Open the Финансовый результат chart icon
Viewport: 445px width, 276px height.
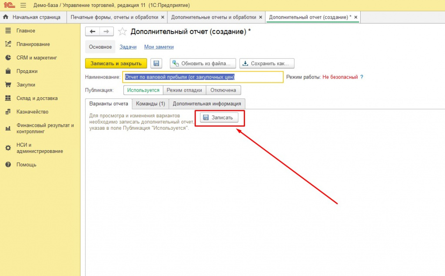click(8, 128)
